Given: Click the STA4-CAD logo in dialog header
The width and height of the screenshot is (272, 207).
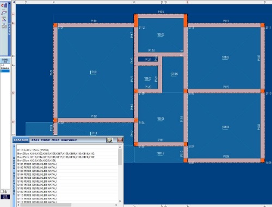Looking at the screenshot, I should [21, 140].
